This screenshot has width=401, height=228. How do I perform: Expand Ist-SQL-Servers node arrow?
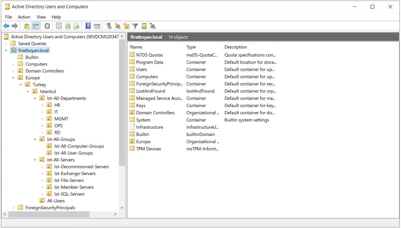pyautogui.click(x=42, y=194)
